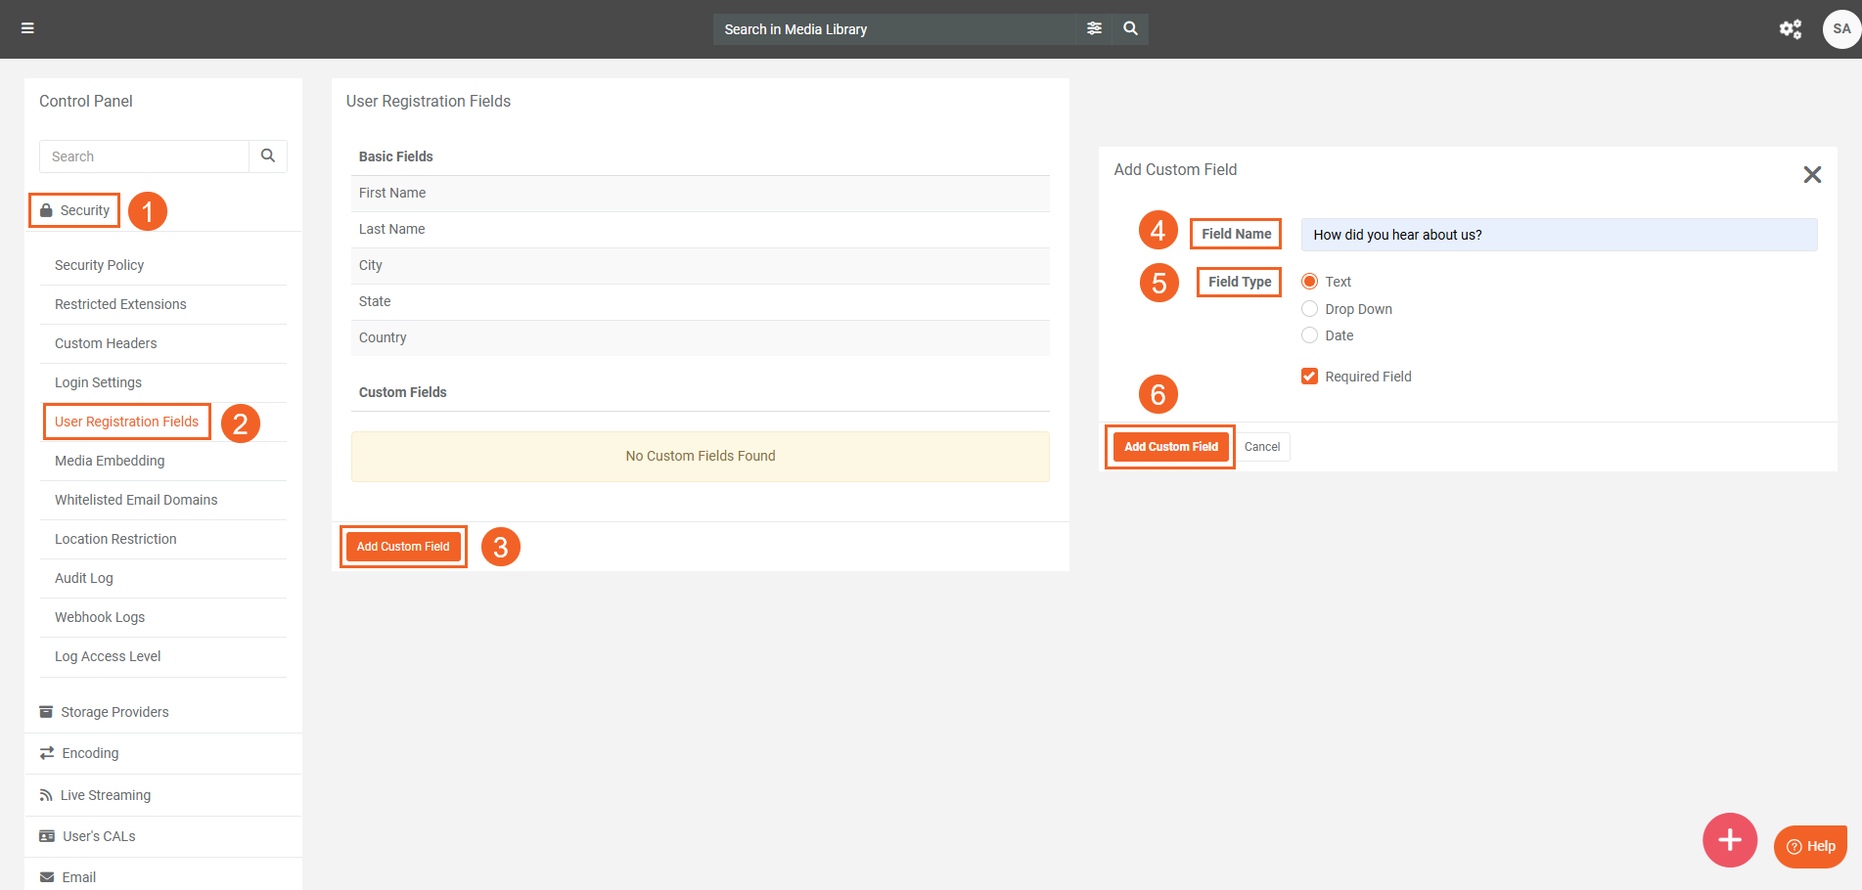Select the Drop Down field type
This screenshot has height=890, width=1862.
tap(1309, 309)
